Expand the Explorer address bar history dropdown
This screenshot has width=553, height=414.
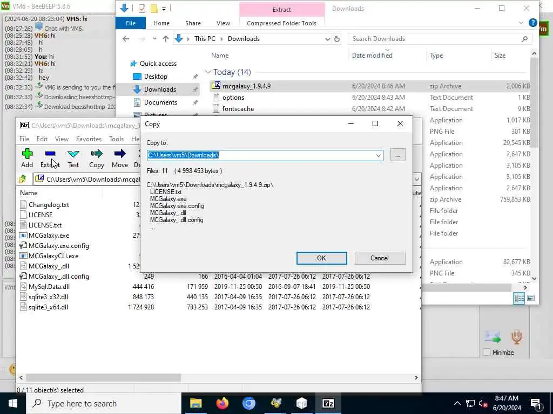328,39
